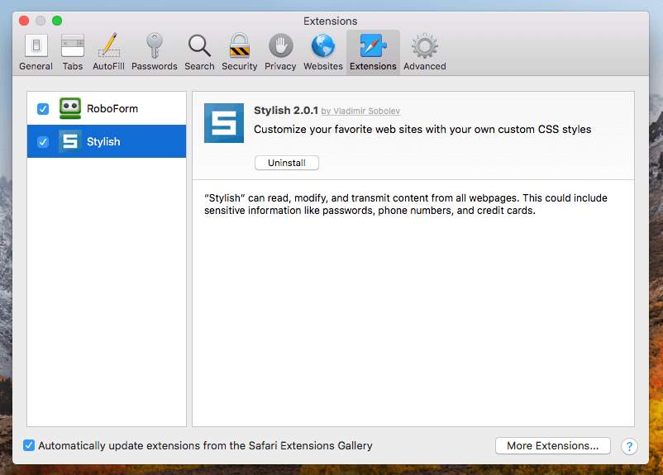Open the Vladimir Sobolev author link
663x475 pixels.
tap(360, 112)
